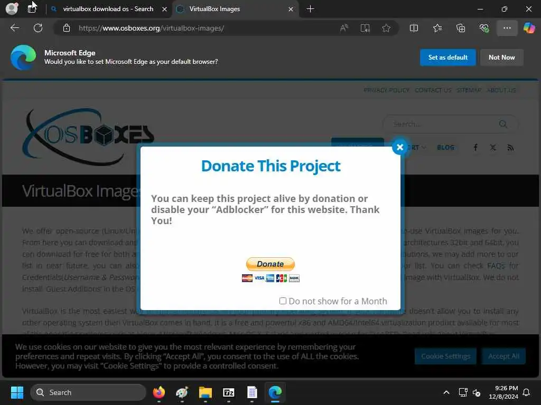Screen dimensions: 541x405
Task: Open the paint palette app in taskbar
Action: point(182,392)
